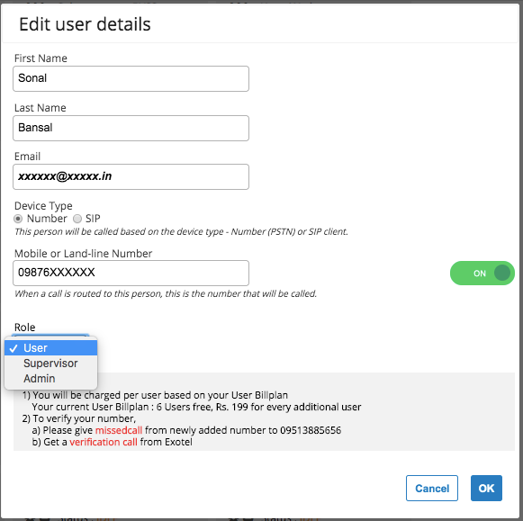The height and width of the screenshot is (521, 523).
Task: Click the Cancel button
Action: click(x=432, y=488)
